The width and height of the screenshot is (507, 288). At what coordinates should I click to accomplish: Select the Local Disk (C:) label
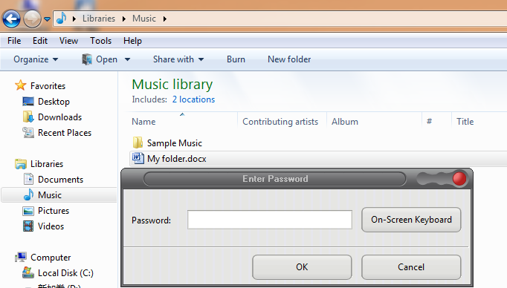point(65,273)
